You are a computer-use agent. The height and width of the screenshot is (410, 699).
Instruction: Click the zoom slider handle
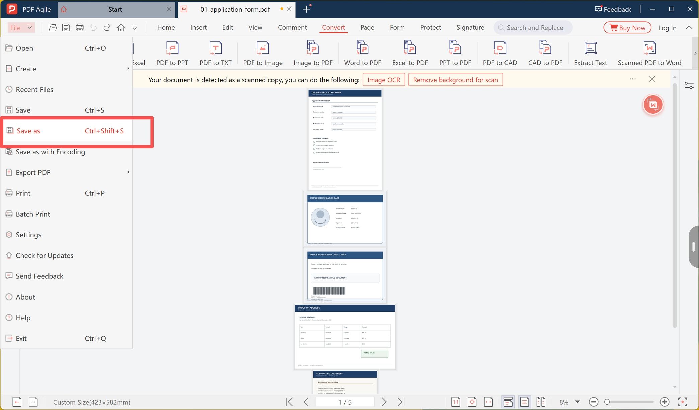click(x=607, y=402)
